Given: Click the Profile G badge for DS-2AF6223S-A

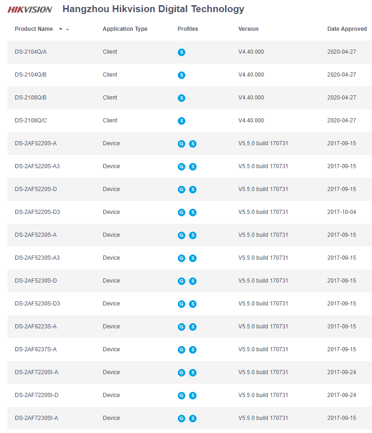Looking at the screenshot, I should (182, 327).
